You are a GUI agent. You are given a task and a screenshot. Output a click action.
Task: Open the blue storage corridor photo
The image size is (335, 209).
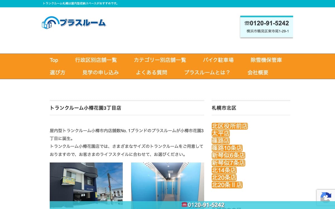(167, 186)
